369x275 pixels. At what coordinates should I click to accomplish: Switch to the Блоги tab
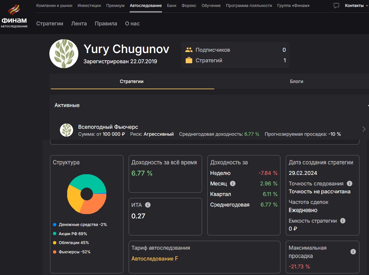297,81
